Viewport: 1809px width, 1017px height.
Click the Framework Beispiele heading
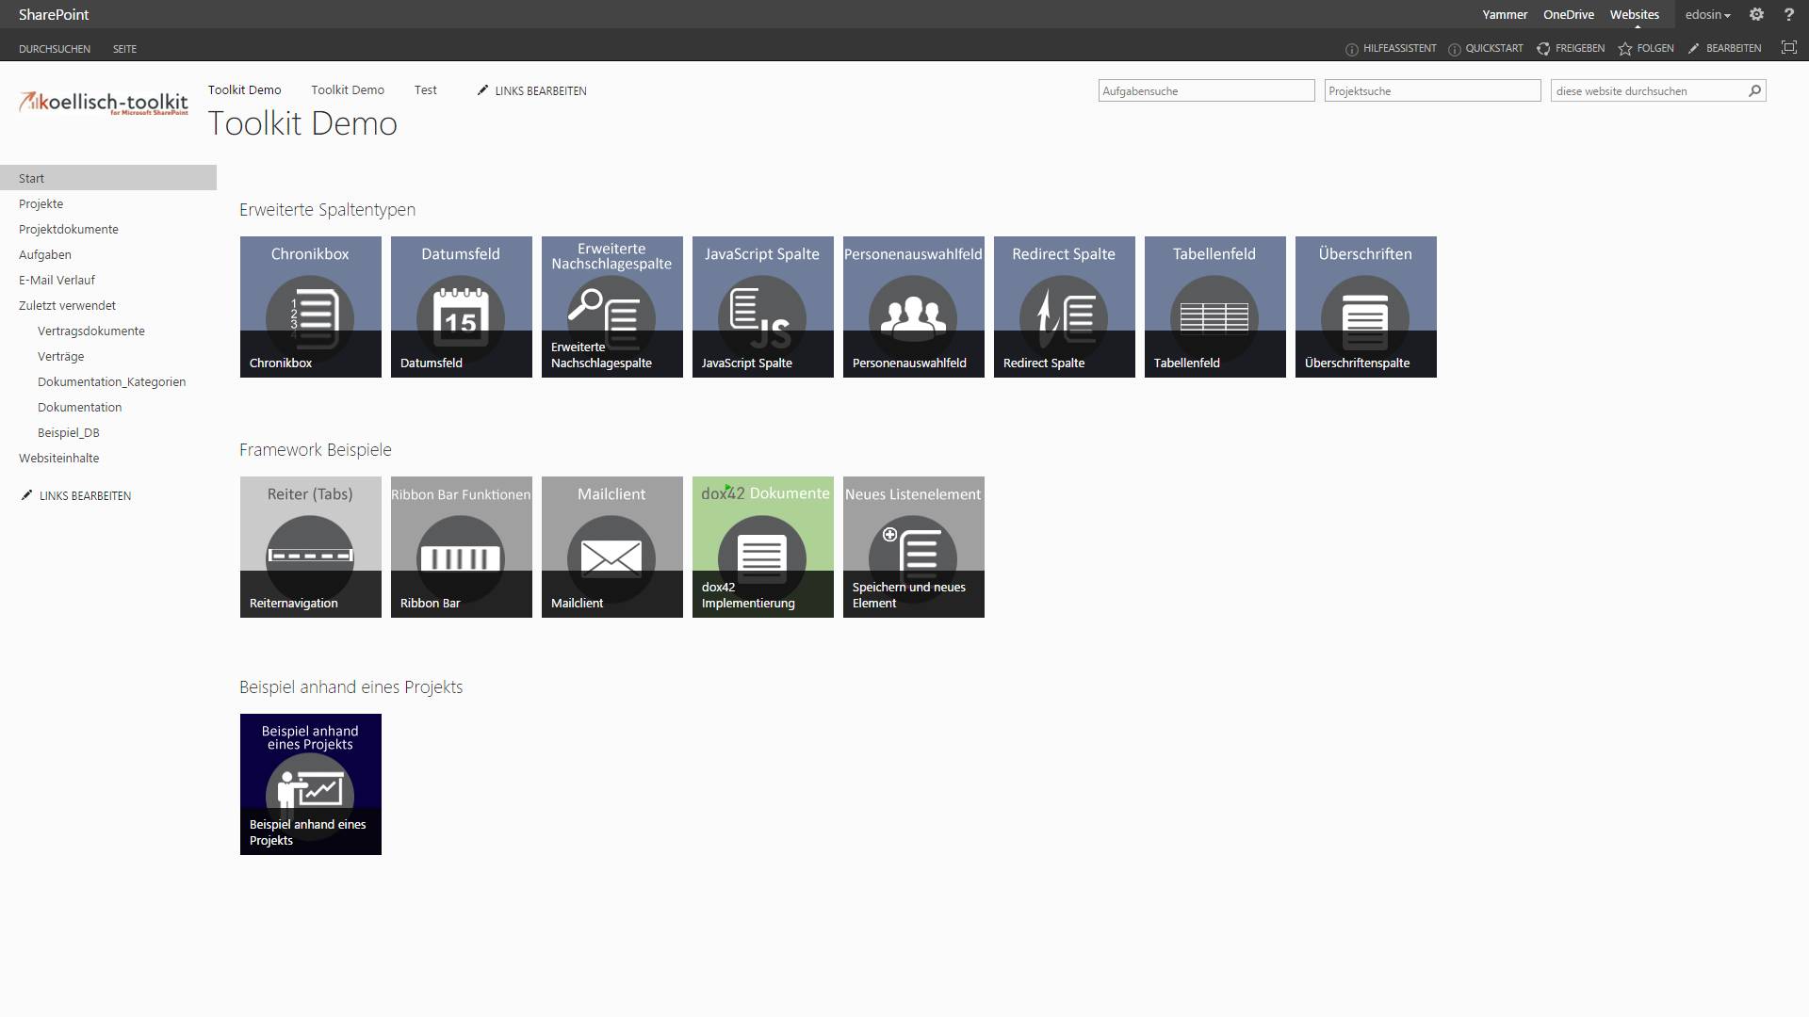(316, 450)
